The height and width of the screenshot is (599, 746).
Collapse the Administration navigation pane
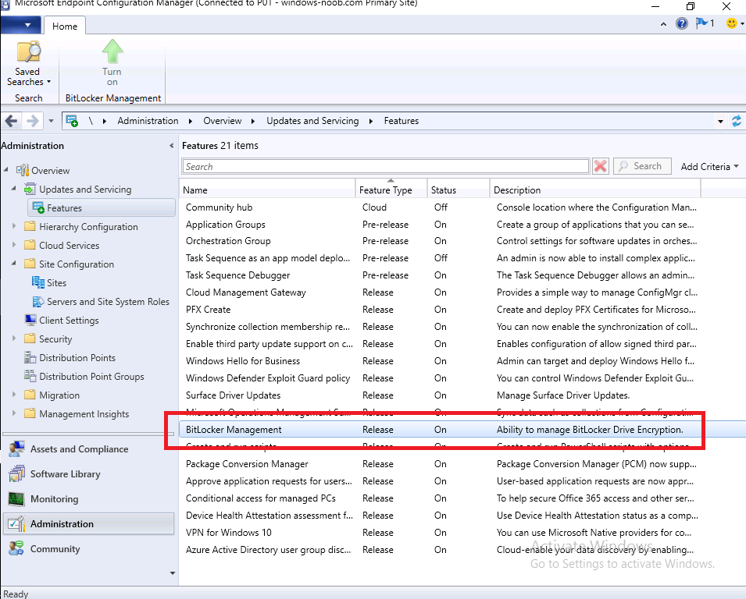[171, 146]
